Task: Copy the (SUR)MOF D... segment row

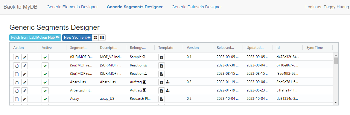Action: (x=16, y=57)
